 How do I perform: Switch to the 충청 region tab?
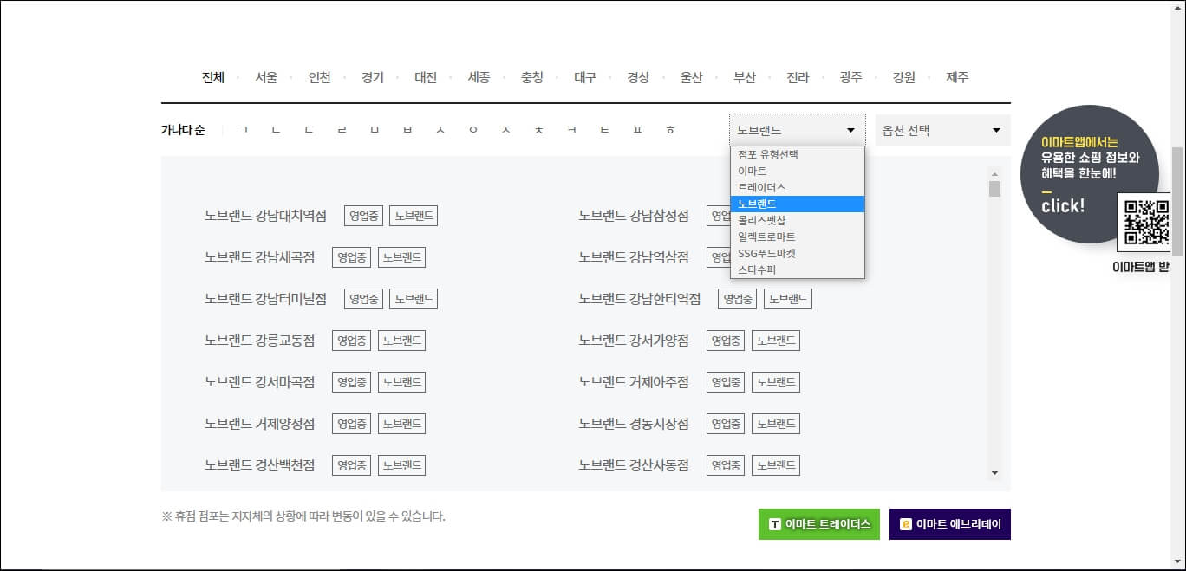click(x=532, y=77)
